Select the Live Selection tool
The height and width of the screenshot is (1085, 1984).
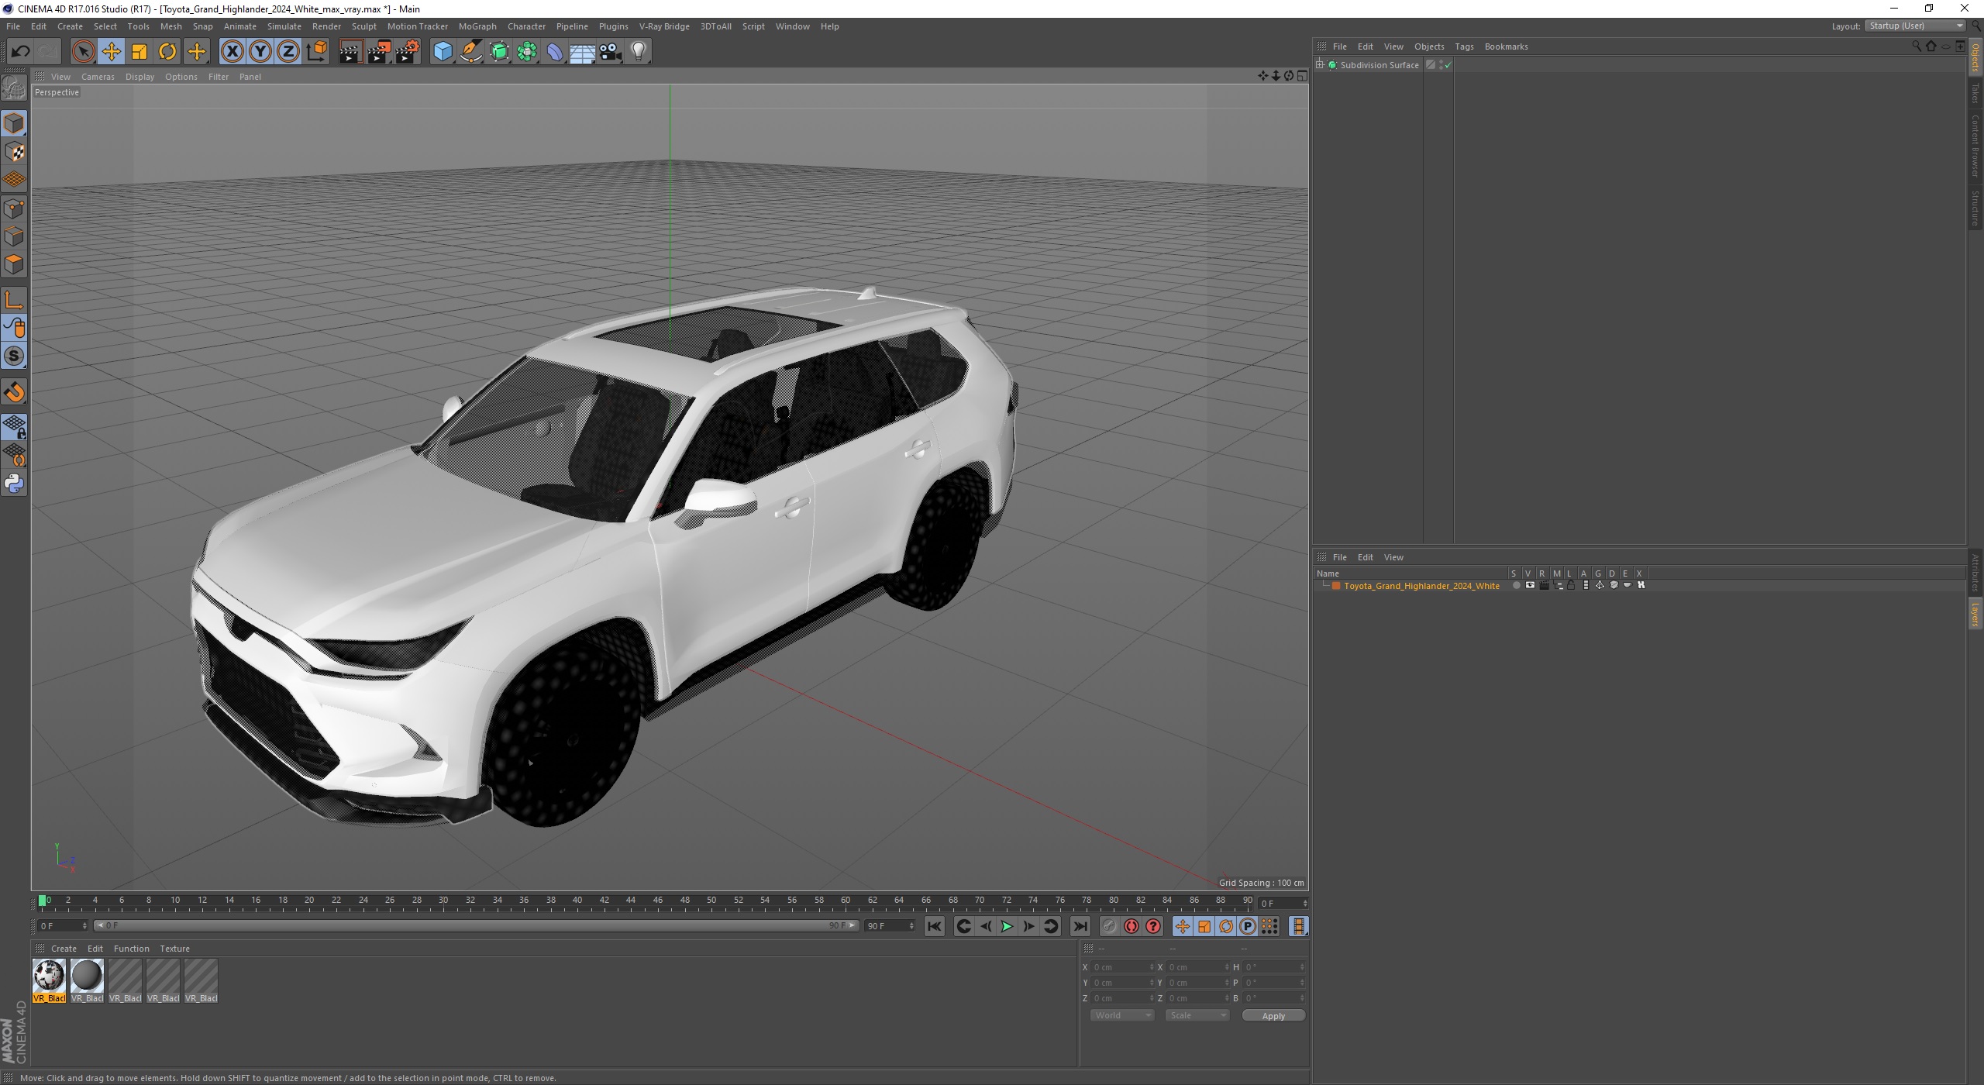point(83,52)
